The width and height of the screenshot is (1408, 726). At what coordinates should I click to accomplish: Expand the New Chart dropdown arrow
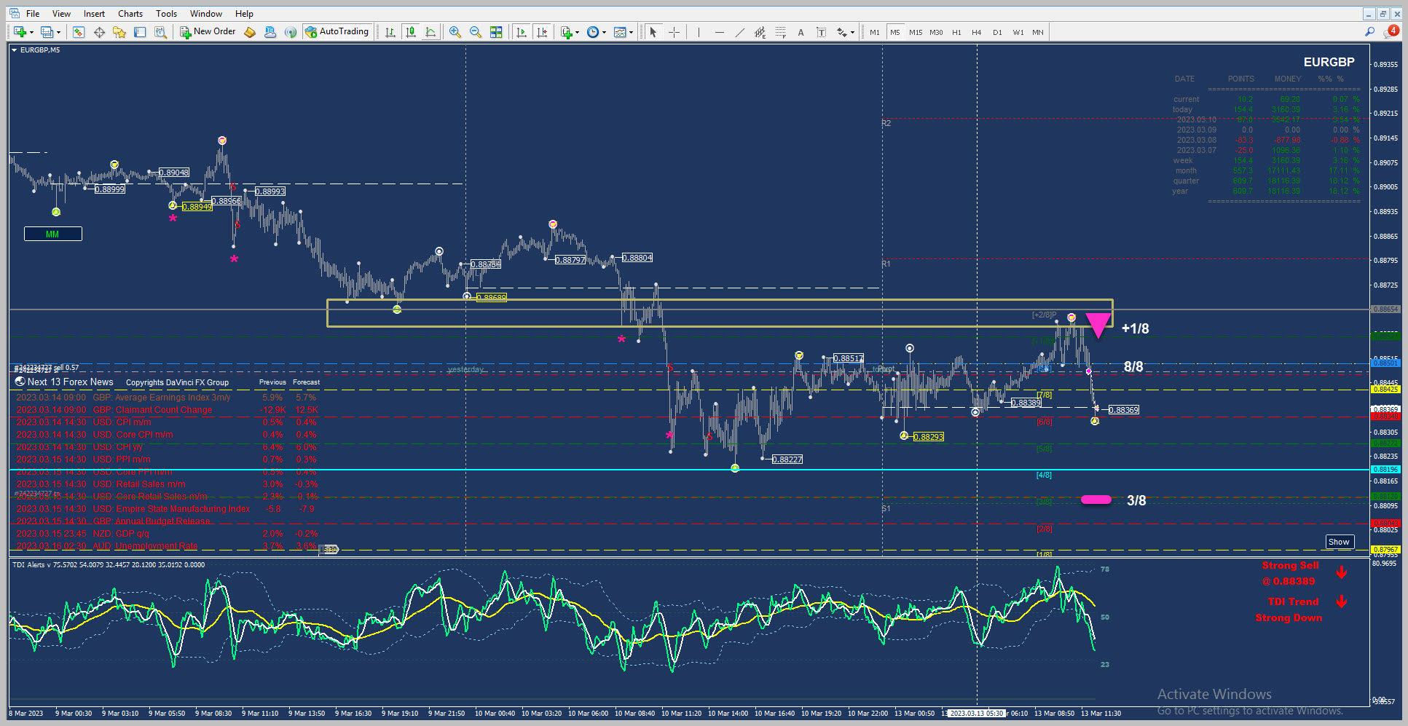(31, 32)
